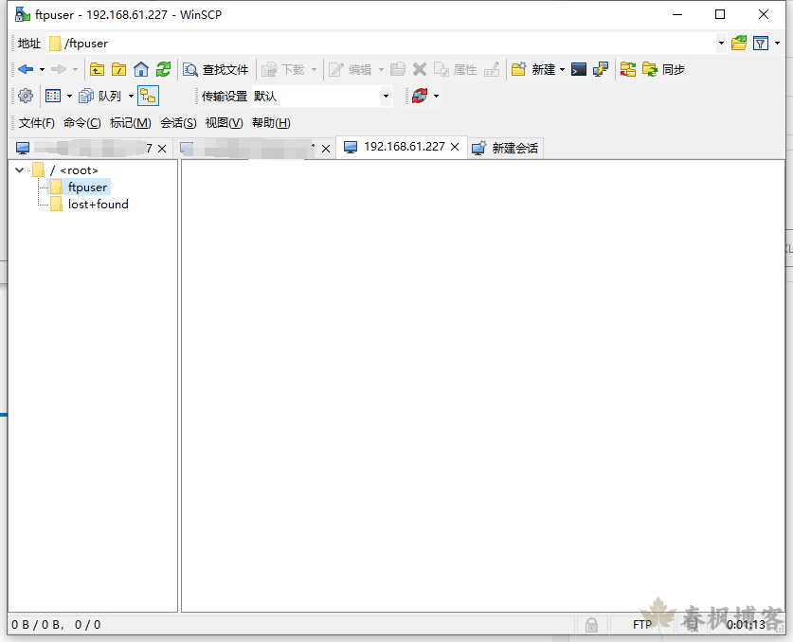
Task: Expand the filter dropdown arrow
Action: click(x=777, y=44)
